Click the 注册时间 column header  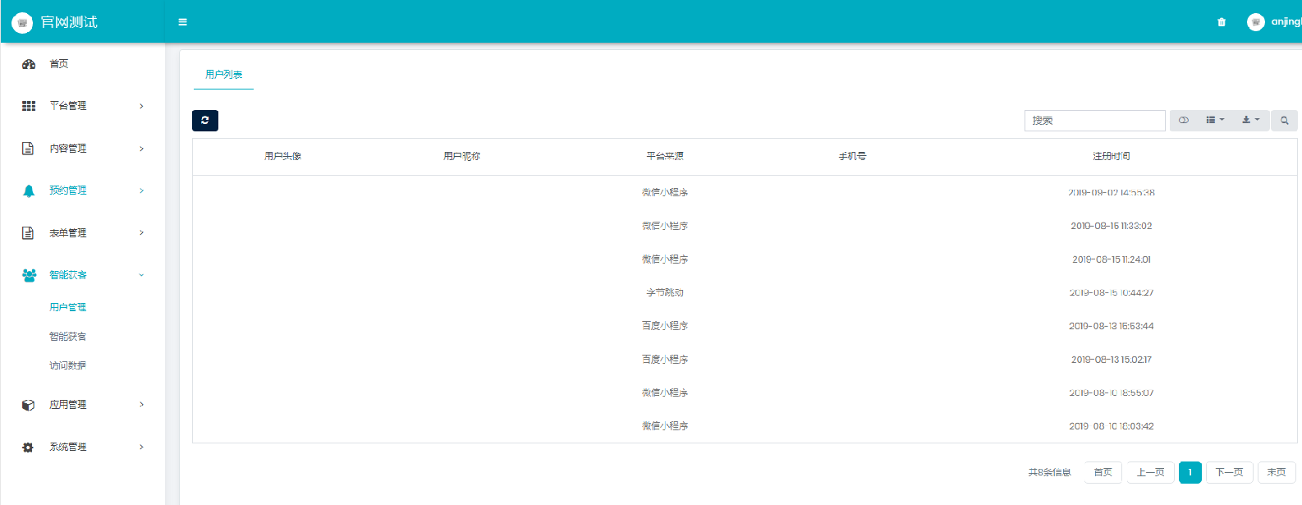click(1112, 156)
